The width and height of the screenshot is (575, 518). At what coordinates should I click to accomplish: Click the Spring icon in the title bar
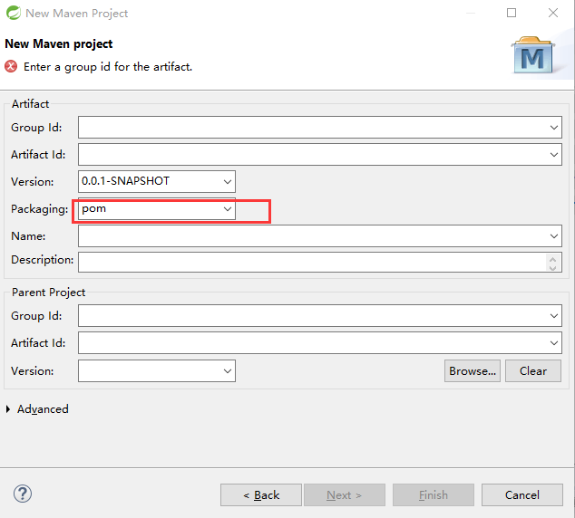click(12, 14)
